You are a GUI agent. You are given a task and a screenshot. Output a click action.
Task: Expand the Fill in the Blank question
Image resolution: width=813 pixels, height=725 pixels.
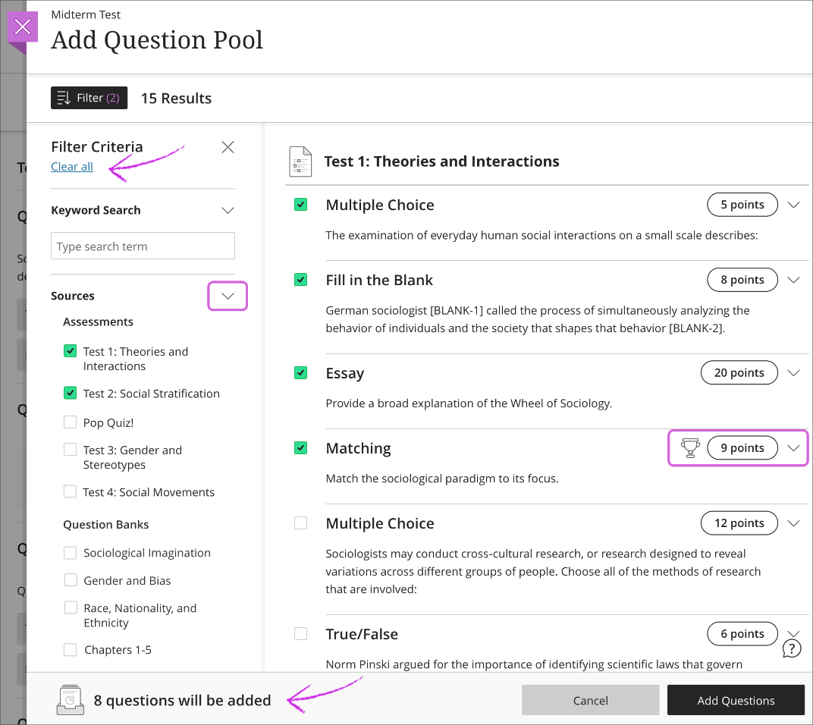(793, 280)
